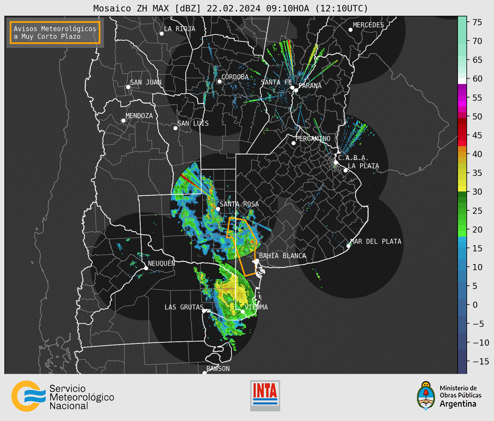Viewport: 494px width, 421px height.
Task: Click the MAR DEL PLATA map label
Action: [x=376, y=242]
